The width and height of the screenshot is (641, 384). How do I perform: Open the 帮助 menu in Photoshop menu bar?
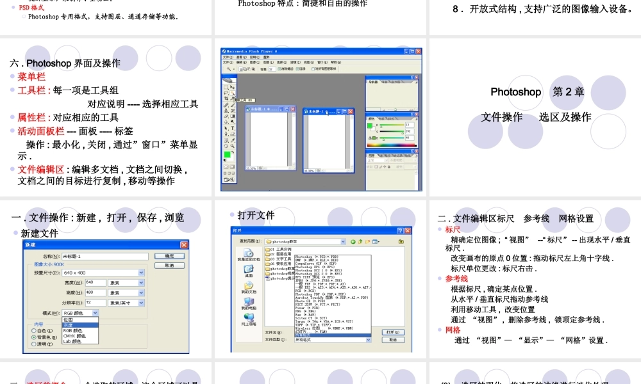336,63
